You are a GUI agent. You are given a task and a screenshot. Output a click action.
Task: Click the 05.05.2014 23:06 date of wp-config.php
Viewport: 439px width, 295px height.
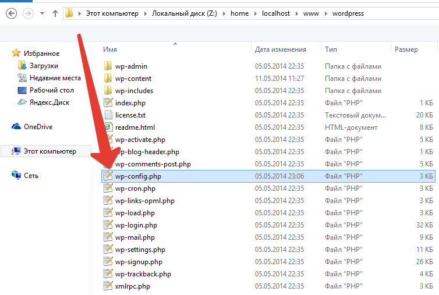pyautogui.click(x=279, y=176)
